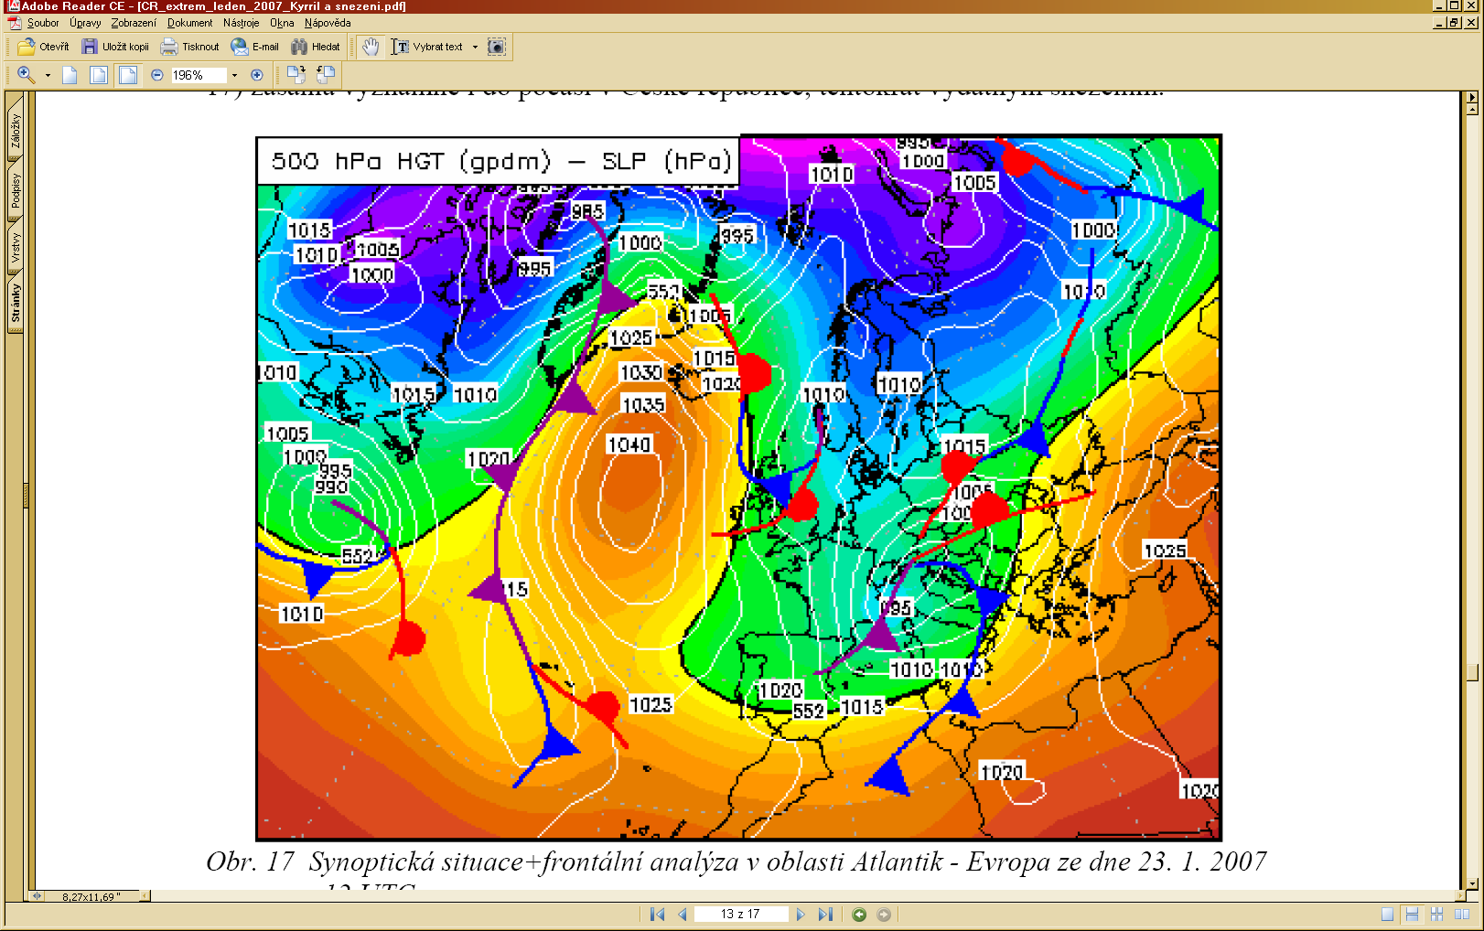This screenshot has height=931, width=1484.
Task: Go to last page
Action: (x=825, y=915)
